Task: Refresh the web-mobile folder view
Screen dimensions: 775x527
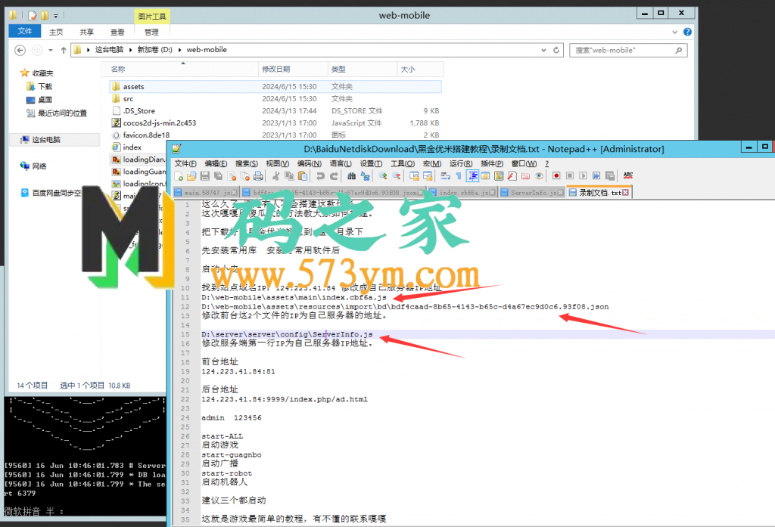Action: click(x=556, y=50)
